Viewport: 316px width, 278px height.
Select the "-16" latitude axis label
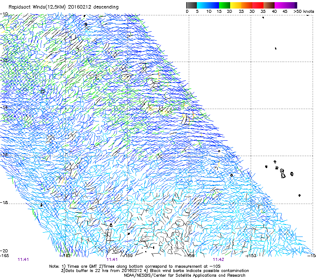pos(4,155)
